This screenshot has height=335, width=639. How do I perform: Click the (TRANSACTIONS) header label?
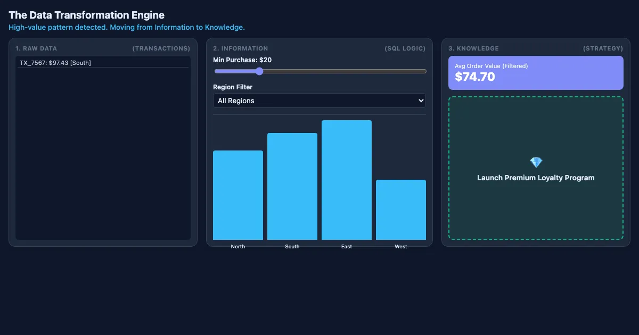click(161, 48)
